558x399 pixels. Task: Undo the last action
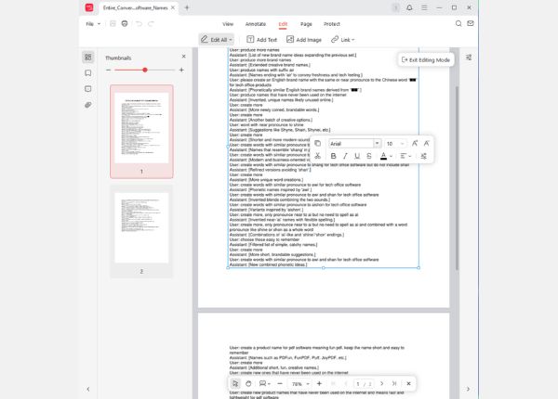[139, 24]
